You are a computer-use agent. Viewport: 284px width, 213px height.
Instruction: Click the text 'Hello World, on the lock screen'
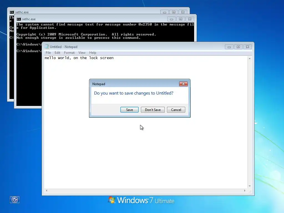[79, 58]
